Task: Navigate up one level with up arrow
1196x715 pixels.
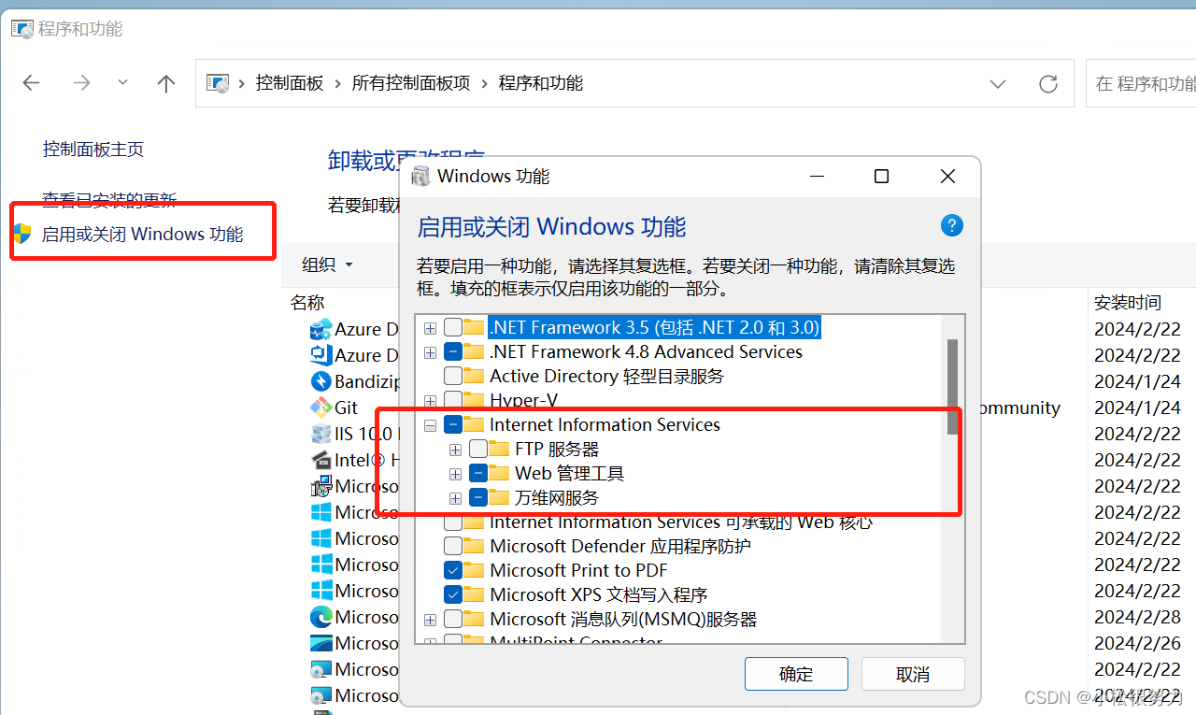Action: pyautogui.click(x=166, y=83)
